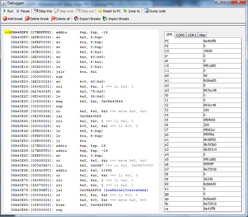
Task: Switch to the COP0 tab
Action: [180, 35]
